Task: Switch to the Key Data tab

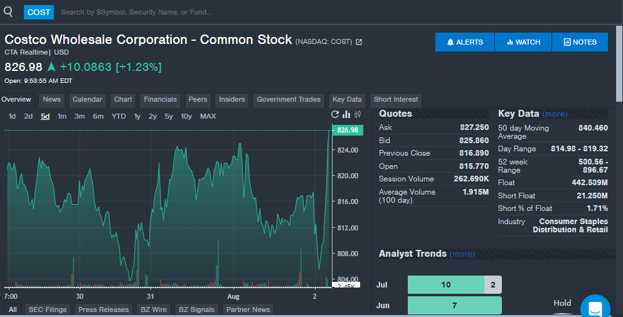Action: coord(347,100)
